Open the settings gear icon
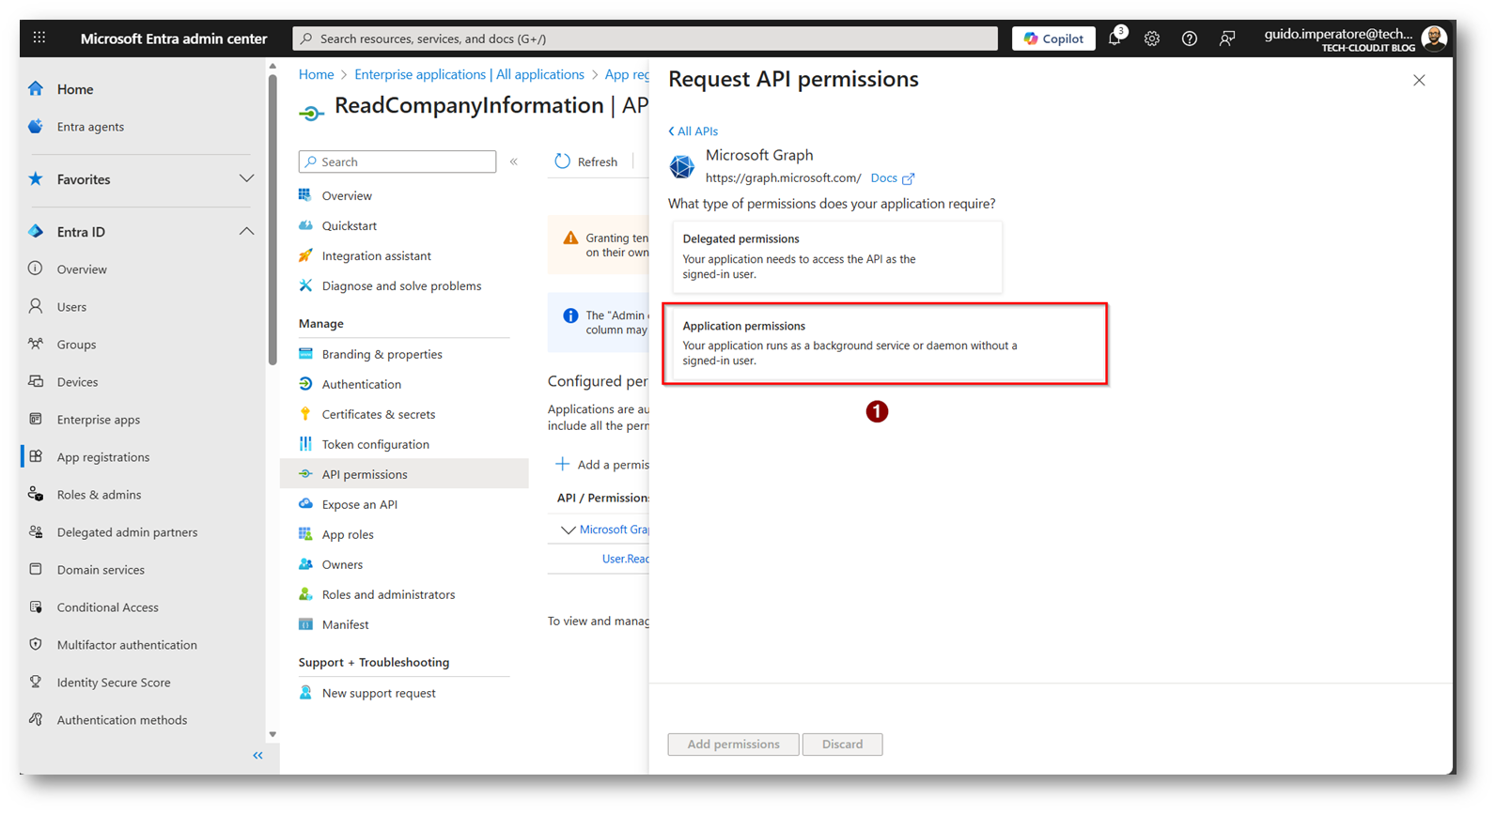The width and height of the screenshot is (1496, 814). 1152,38
